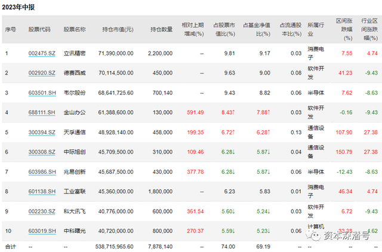
Task: Click the 合计 row label
Action: 11,247
